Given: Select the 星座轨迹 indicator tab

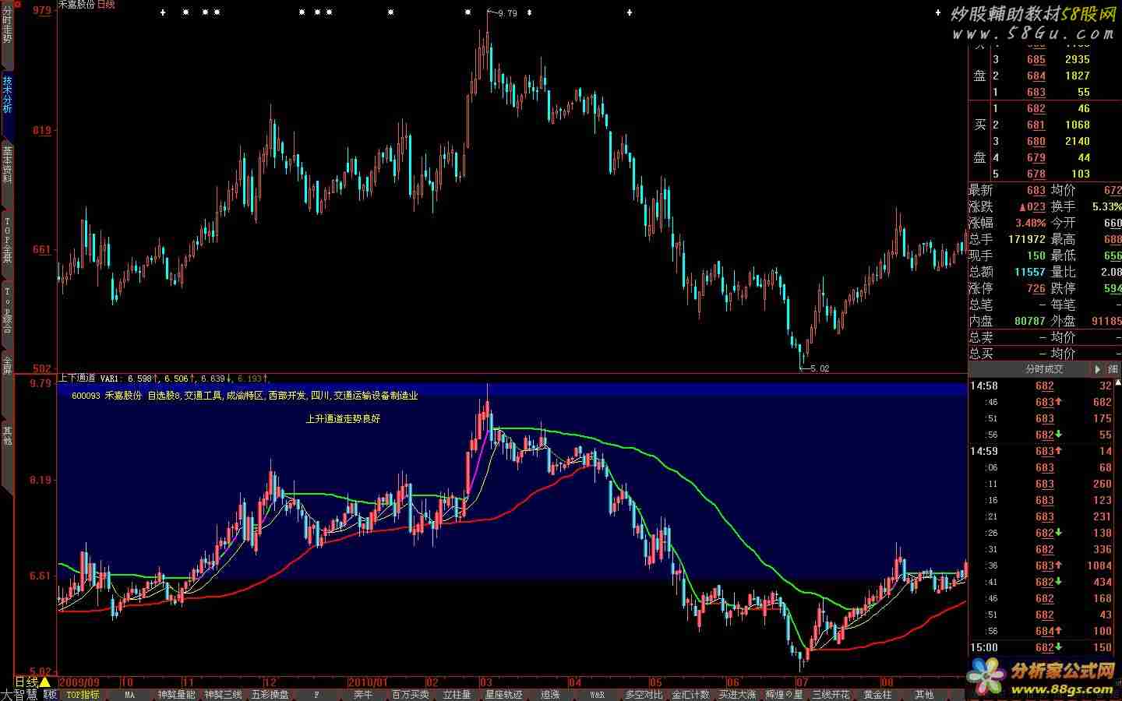Looking at the screenshot, I should 503,695.
